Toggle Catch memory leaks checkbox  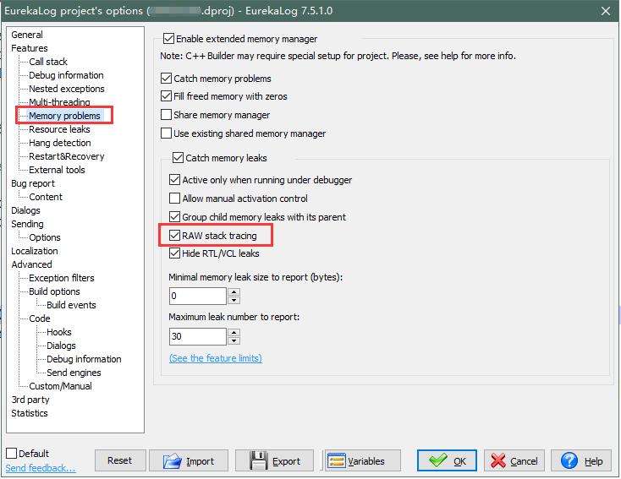point(179,158)
